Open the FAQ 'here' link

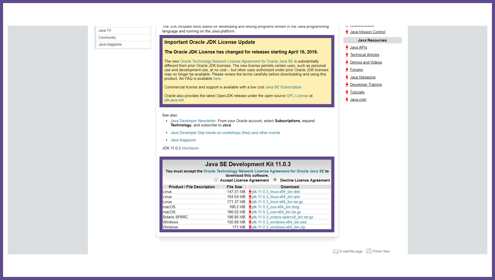pos(217,78)
